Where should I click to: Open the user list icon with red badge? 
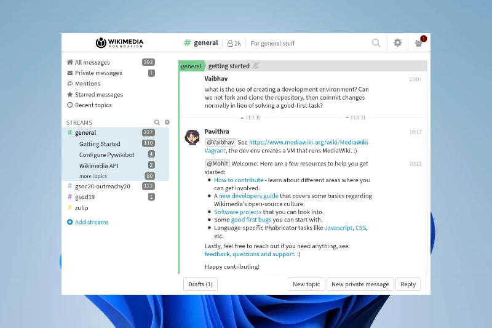(420, 42)
